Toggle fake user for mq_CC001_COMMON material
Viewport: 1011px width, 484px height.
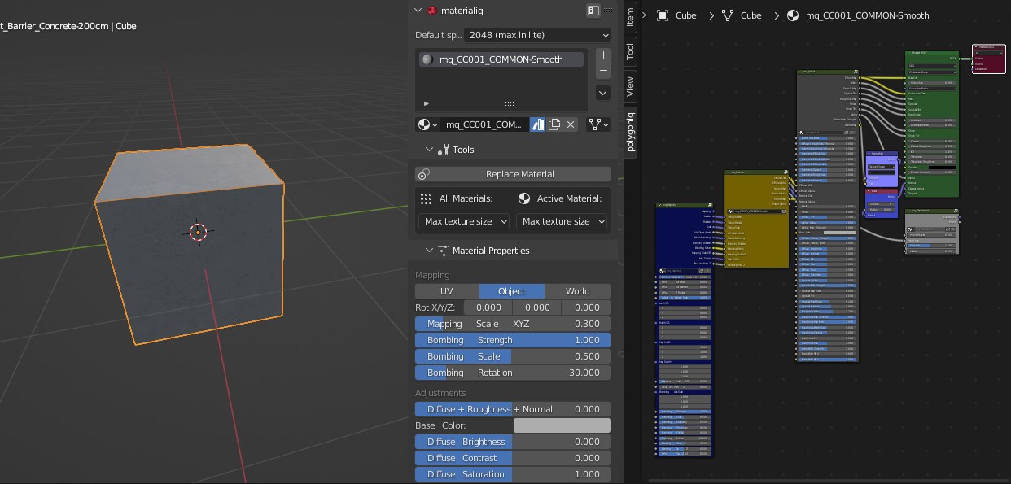point(538,124)
